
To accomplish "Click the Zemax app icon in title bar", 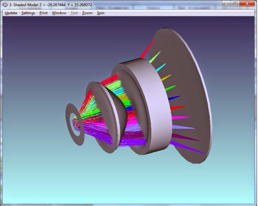I will [x=5, y=5].
